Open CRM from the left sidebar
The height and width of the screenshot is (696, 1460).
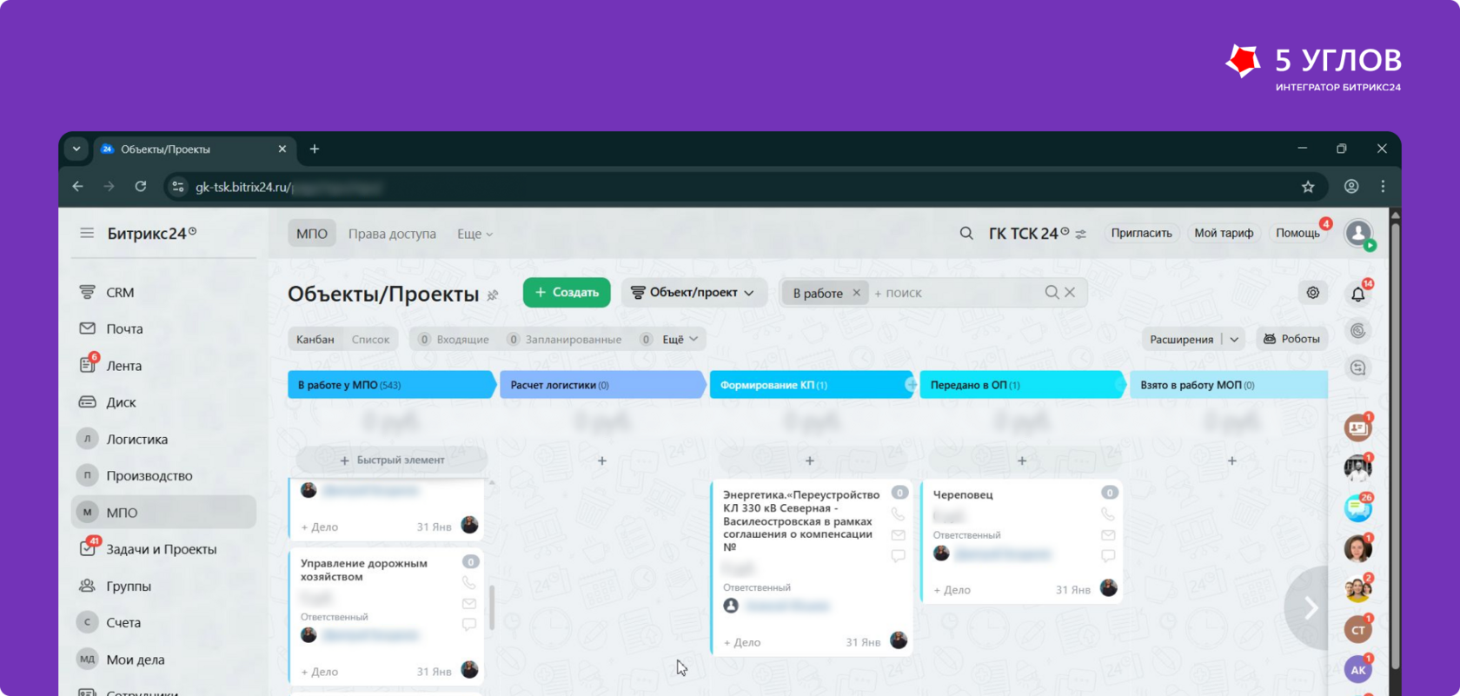pos(120,293)
